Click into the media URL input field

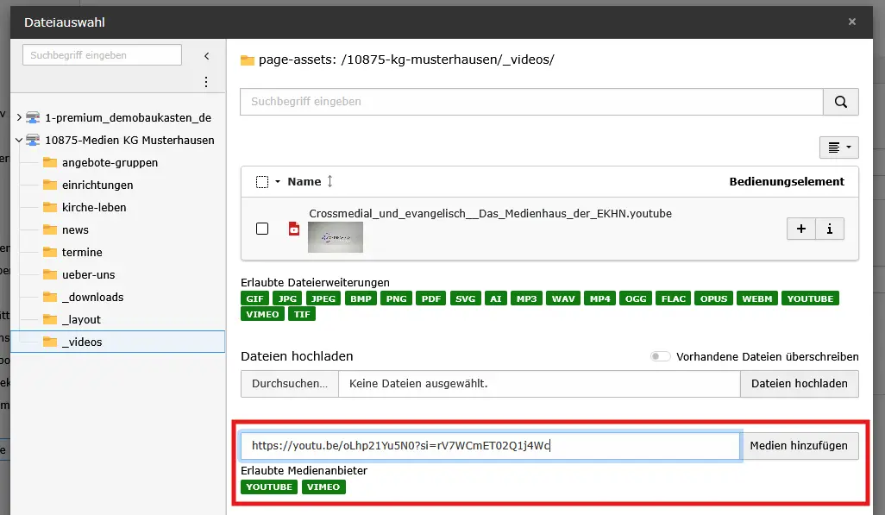click(x=489, y=446)
